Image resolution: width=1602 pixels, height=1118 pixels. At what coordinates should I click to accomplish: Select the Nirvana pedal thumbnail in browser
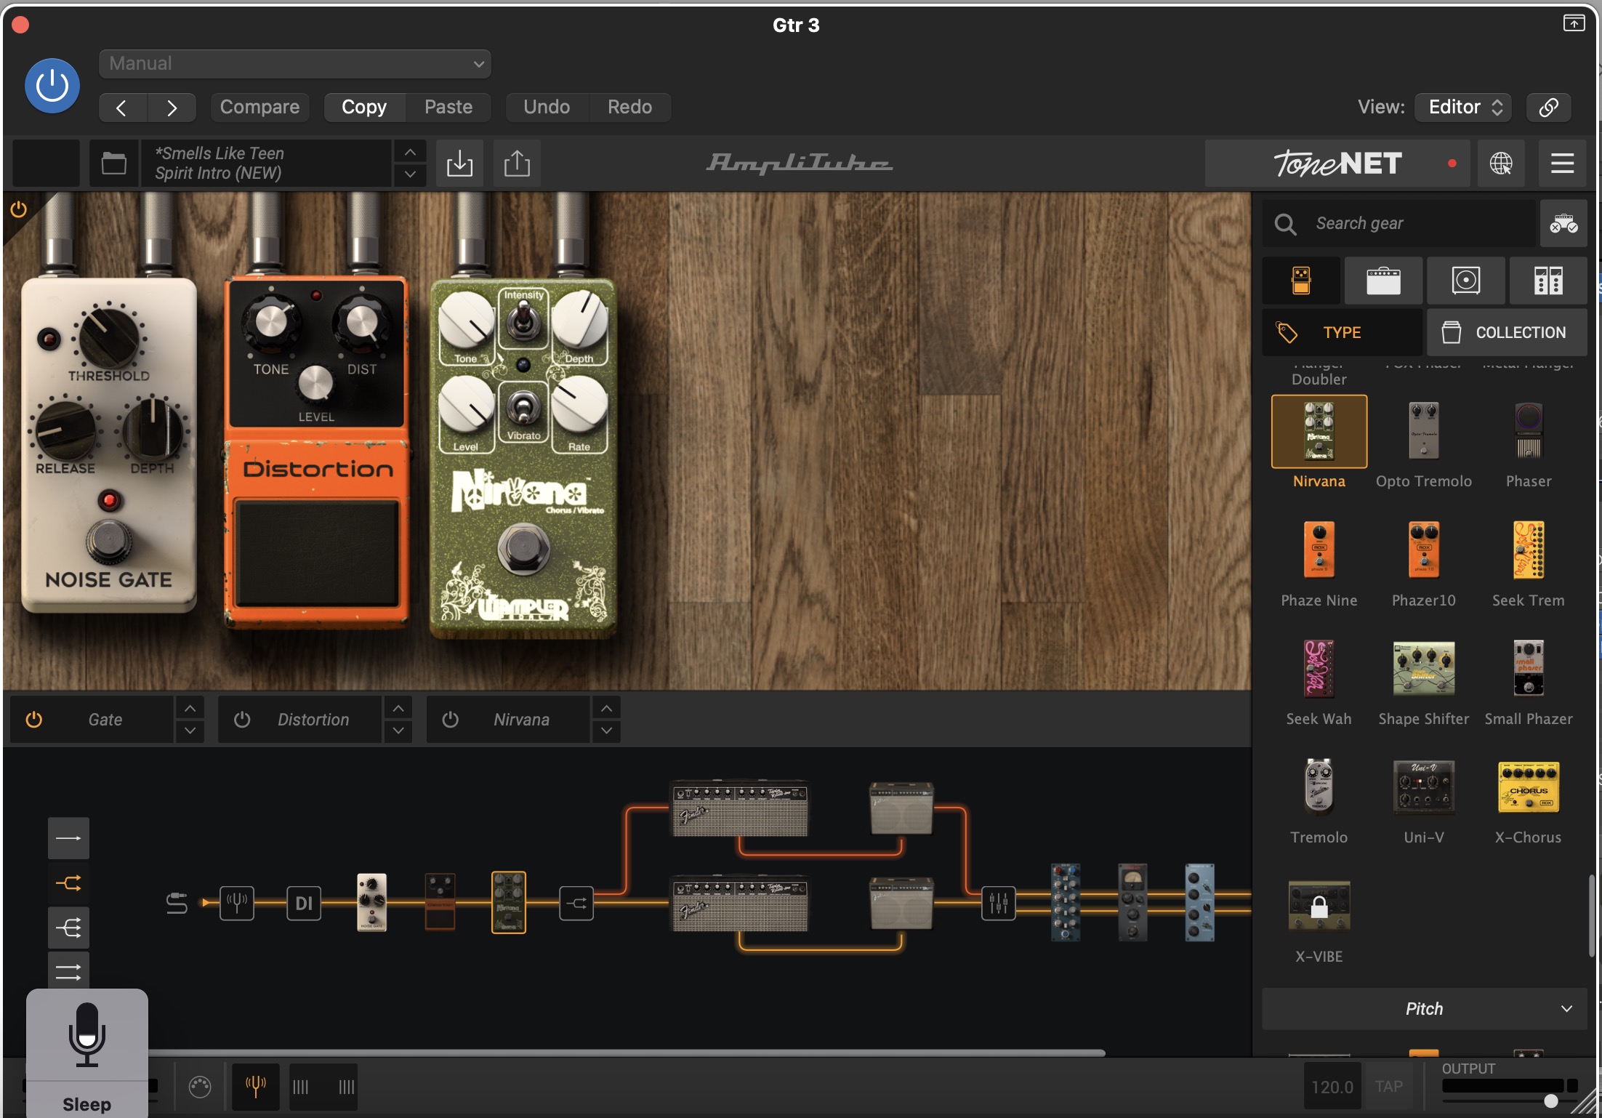click(1319, 432)
